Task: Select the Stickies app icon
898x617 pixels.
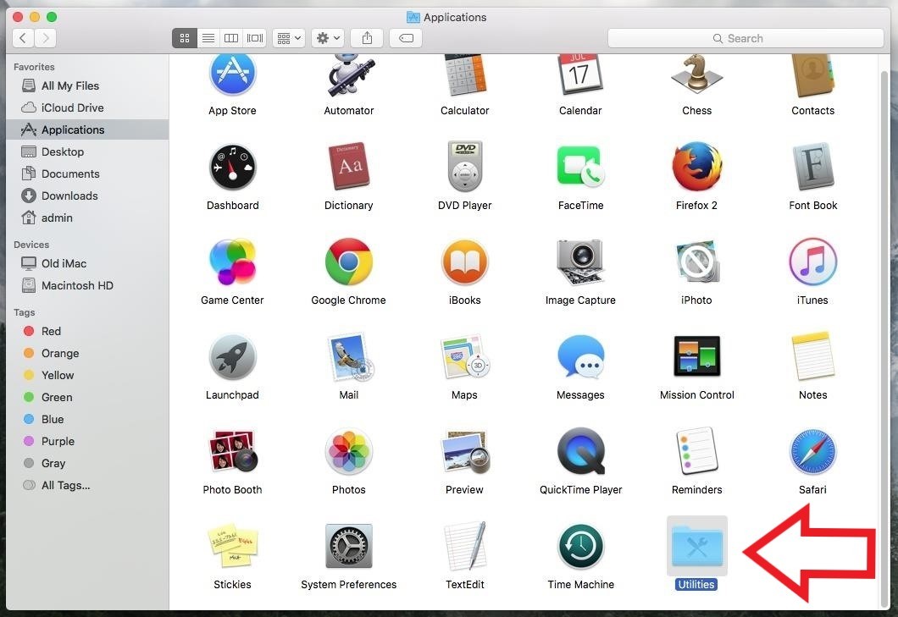Action: click(x=232, y=545)
